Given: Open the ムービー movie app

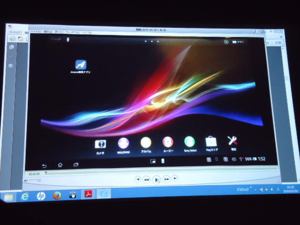Looking at the screenshot, I should pos(168,142).
